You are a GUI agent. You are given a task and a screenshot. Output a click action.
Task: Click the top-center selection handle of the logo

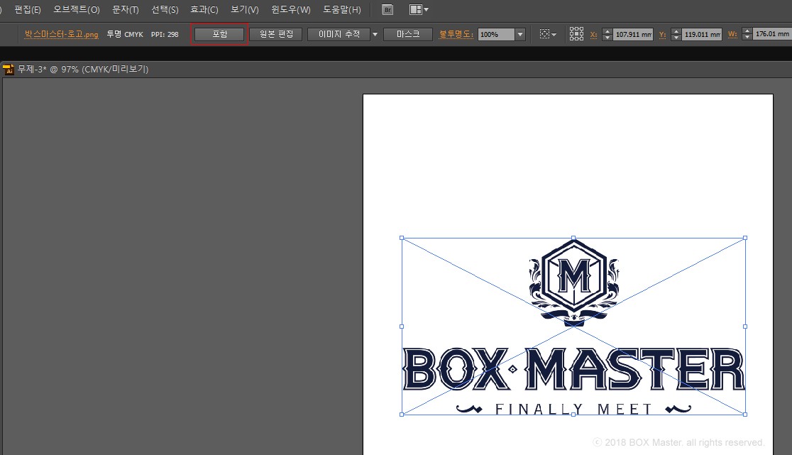coord(573,237)
